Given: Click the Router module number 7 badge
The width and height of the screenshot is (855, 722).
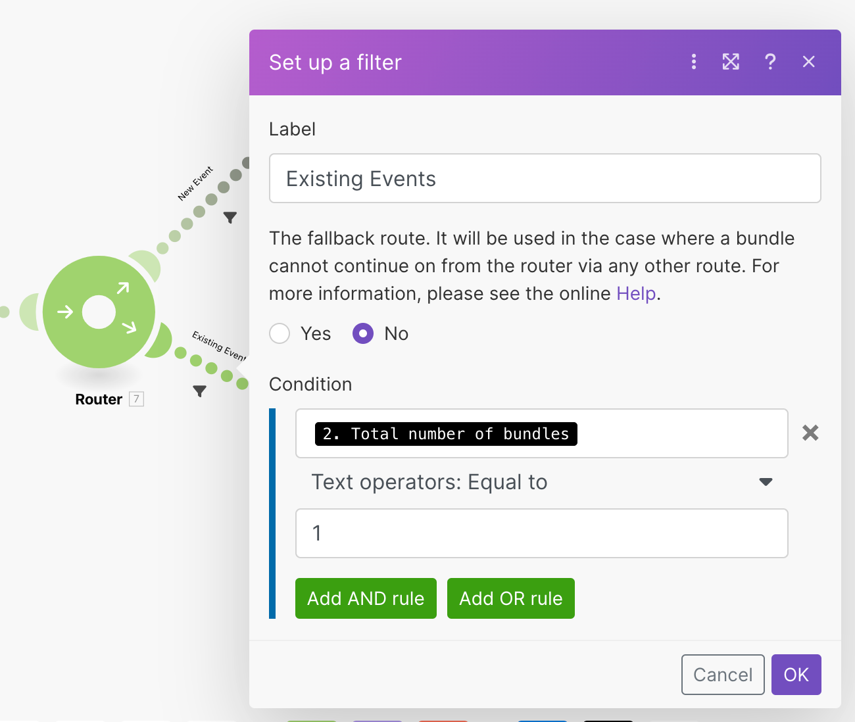Looking at the screenshot, I should (136, 399).
